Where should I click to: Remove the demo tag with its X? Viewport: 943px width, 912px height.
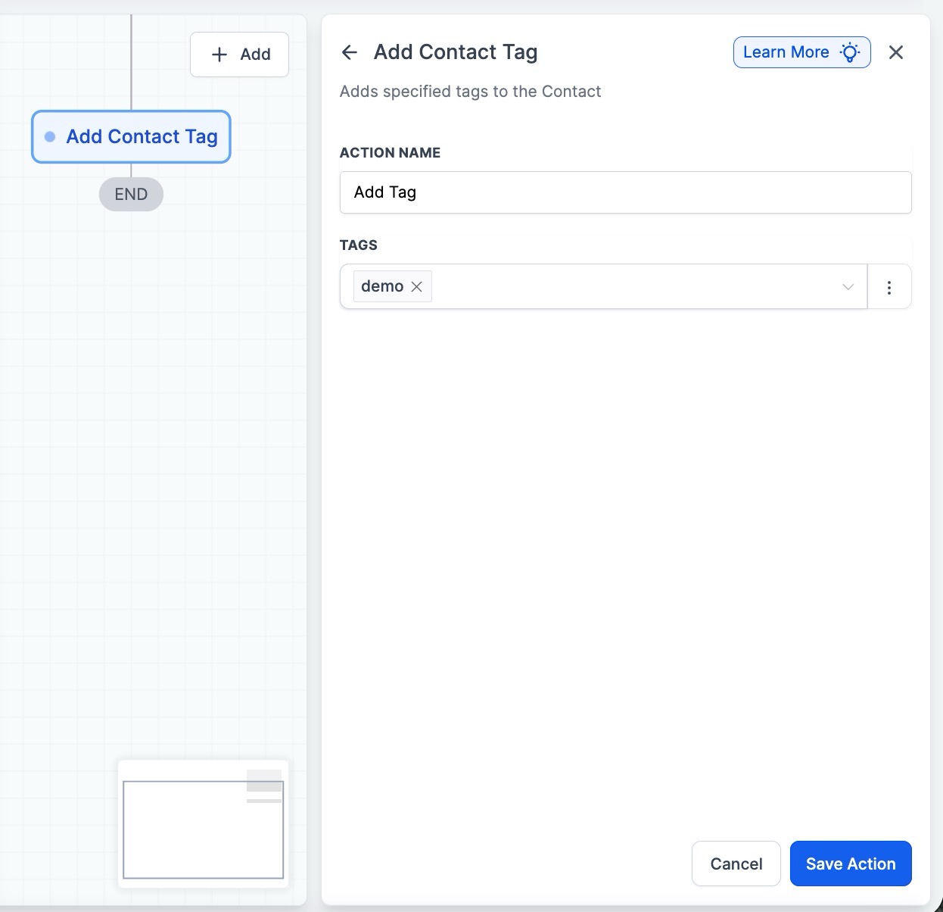(x=416, y=286)
